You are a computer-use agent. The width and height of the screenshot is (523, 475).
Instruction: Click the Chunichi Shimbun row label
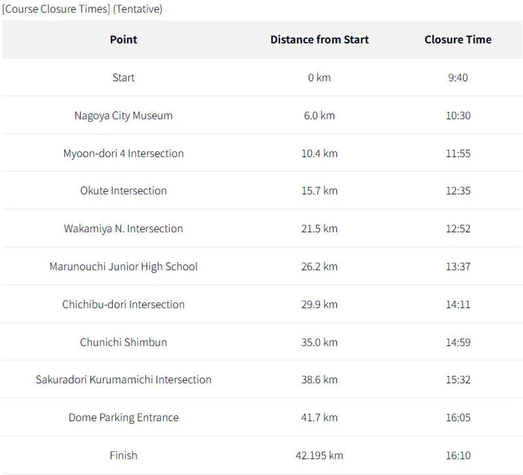click(x=123, y=342)
